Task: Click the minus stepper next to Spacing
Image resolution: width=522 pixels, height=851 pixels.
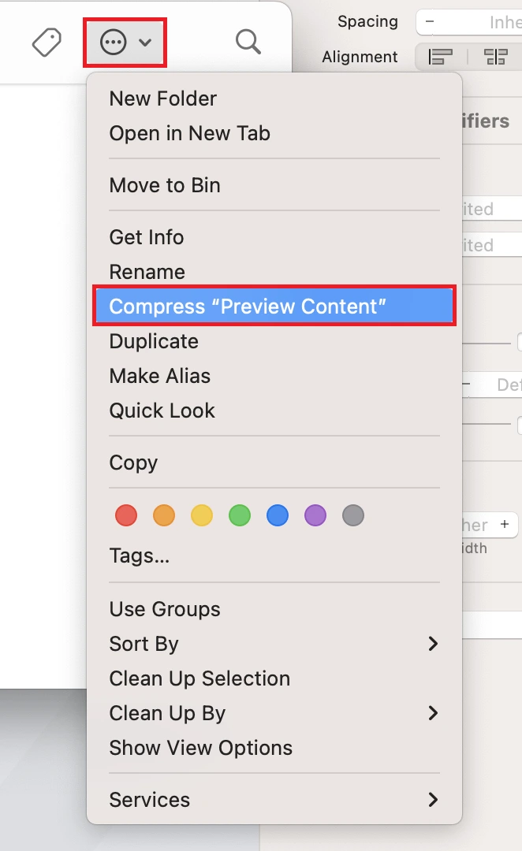Action: click(429, 21)
